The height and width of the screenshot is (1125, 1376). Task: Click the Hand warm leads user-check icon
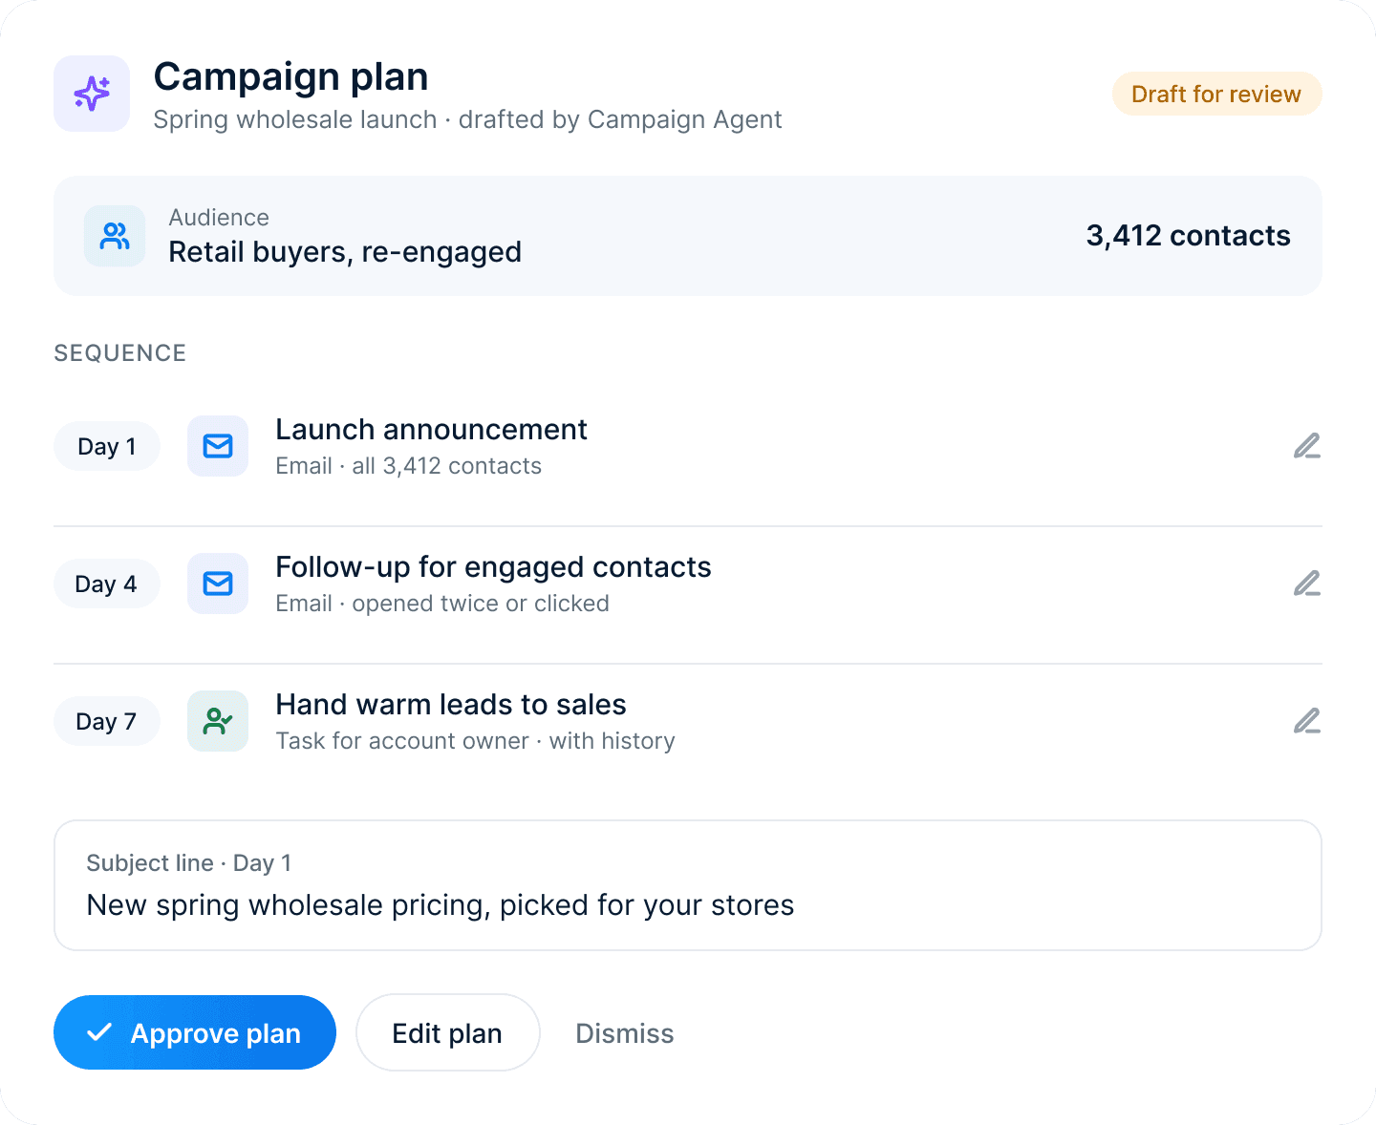point(218,721)
